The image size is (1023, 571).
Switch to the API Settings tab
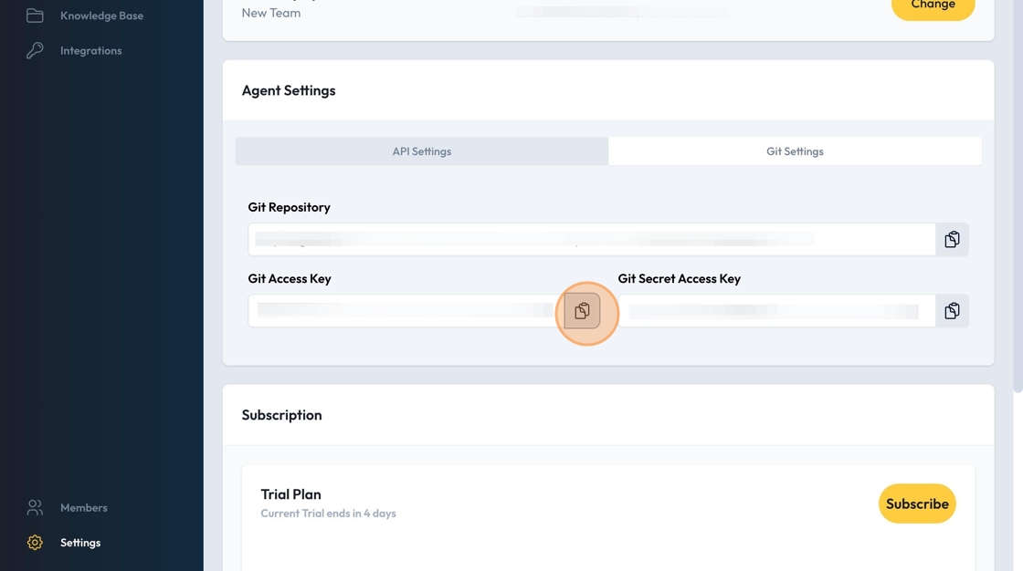pyautogui.click(x=421, y=151)
